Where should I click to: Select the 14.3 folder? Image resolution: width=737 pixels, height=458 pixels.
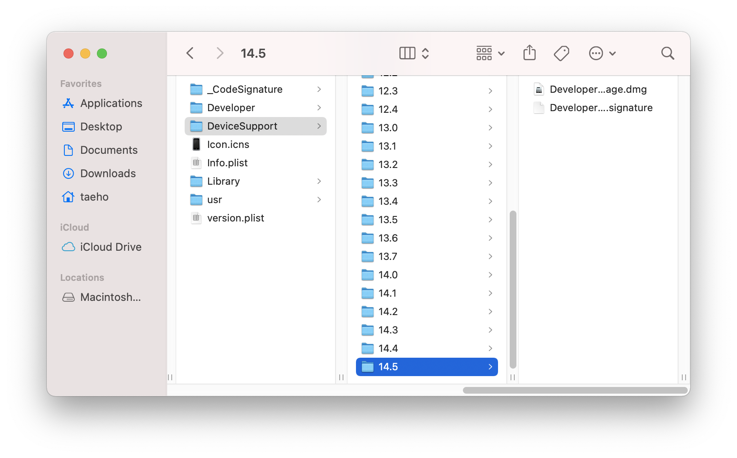coord(427,330)
